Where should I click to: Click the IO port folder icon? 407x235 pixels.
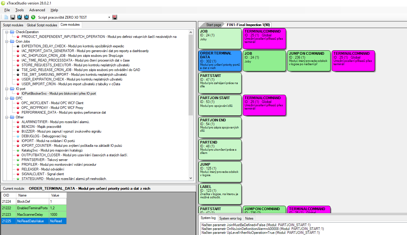click(12, 88)
